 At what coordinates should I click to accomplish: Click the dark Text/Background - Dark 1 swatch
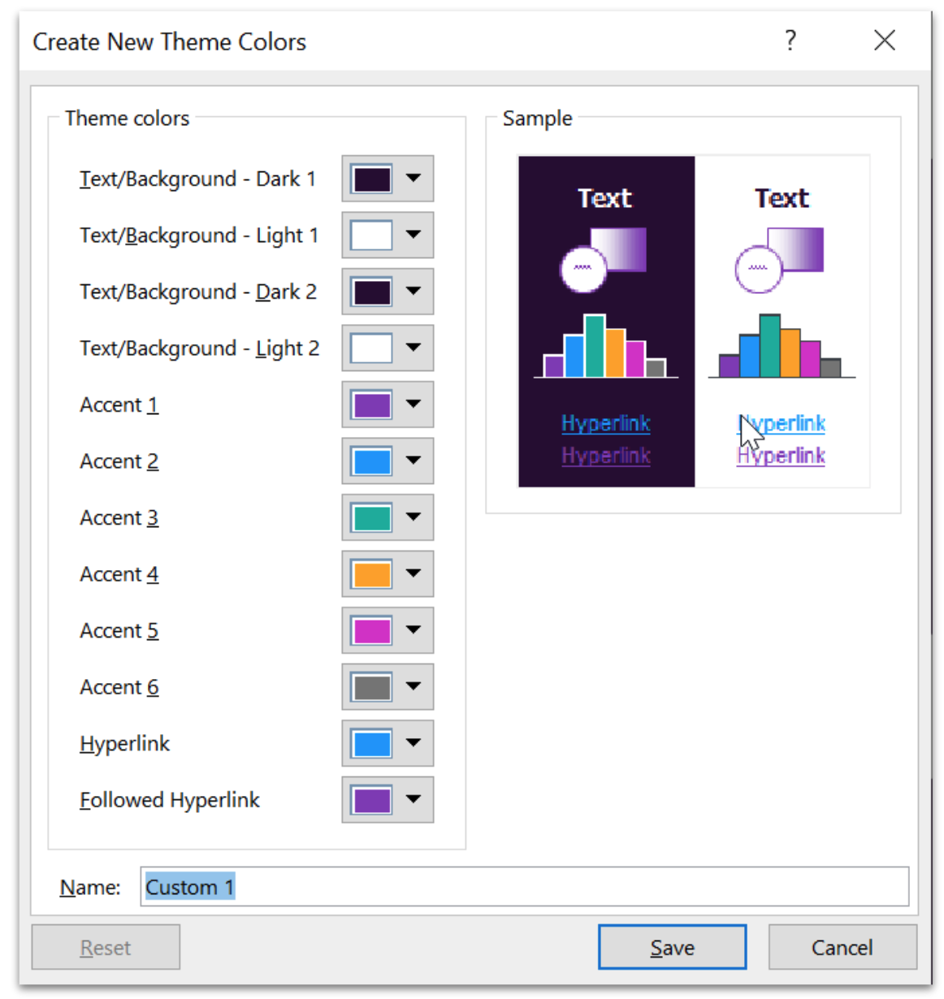(372, 179)
